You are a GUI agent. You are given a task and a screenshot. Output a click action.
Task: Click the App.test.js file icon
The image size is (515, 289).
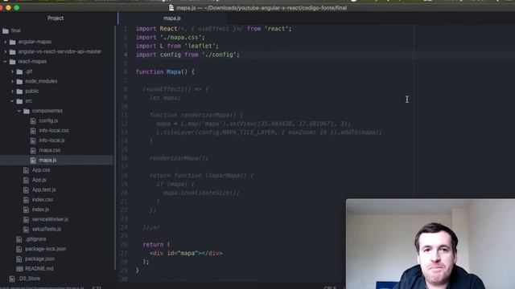(27, 189)
